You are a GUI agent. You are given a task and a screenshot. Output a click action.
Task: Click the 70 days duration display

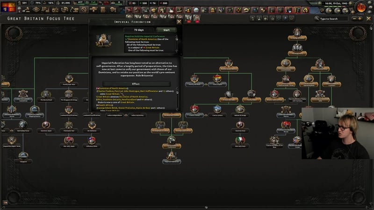pos(139,30)
